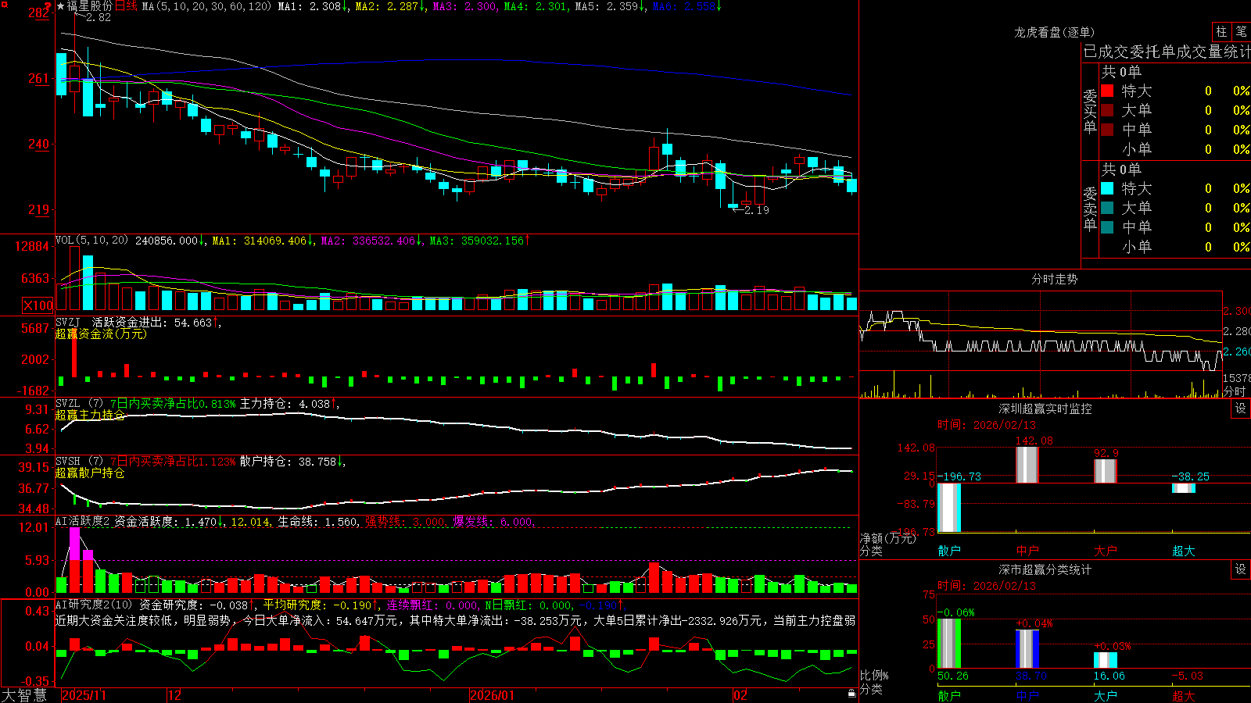Screen dimensions: 1251x703
Task: Click the 净额(万元) 分类 axis label
Action: point(887,544)
